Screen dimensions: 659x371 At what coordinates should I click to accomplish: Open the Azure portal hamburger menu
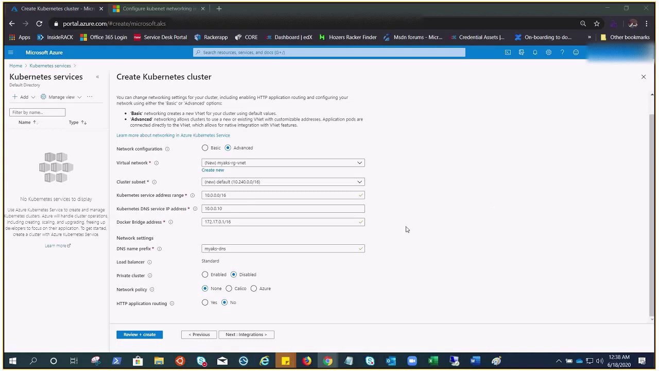[x=10, y=52]
